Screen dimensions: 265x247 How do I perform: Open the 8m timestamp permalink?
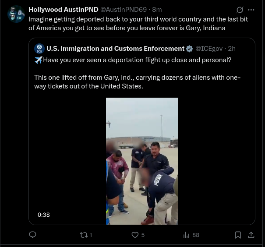(x=157, y=10)
